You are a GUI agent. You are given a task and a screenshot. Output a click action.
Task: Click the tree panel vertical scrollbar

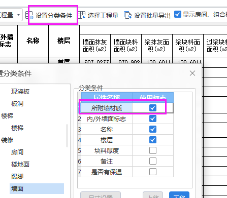pos(67,136)
